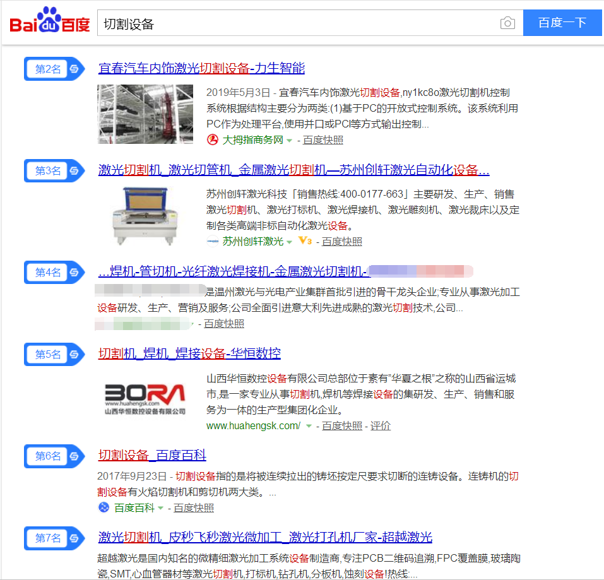Open the 超越激光 result title

pos(265,537)
